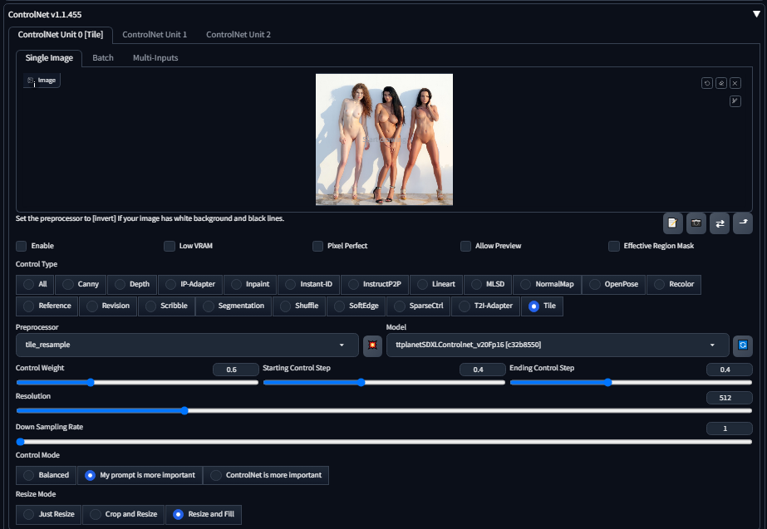The image size is (767, 529).
Task: Click the Resolution slider
Action: [x=384, y=411]
